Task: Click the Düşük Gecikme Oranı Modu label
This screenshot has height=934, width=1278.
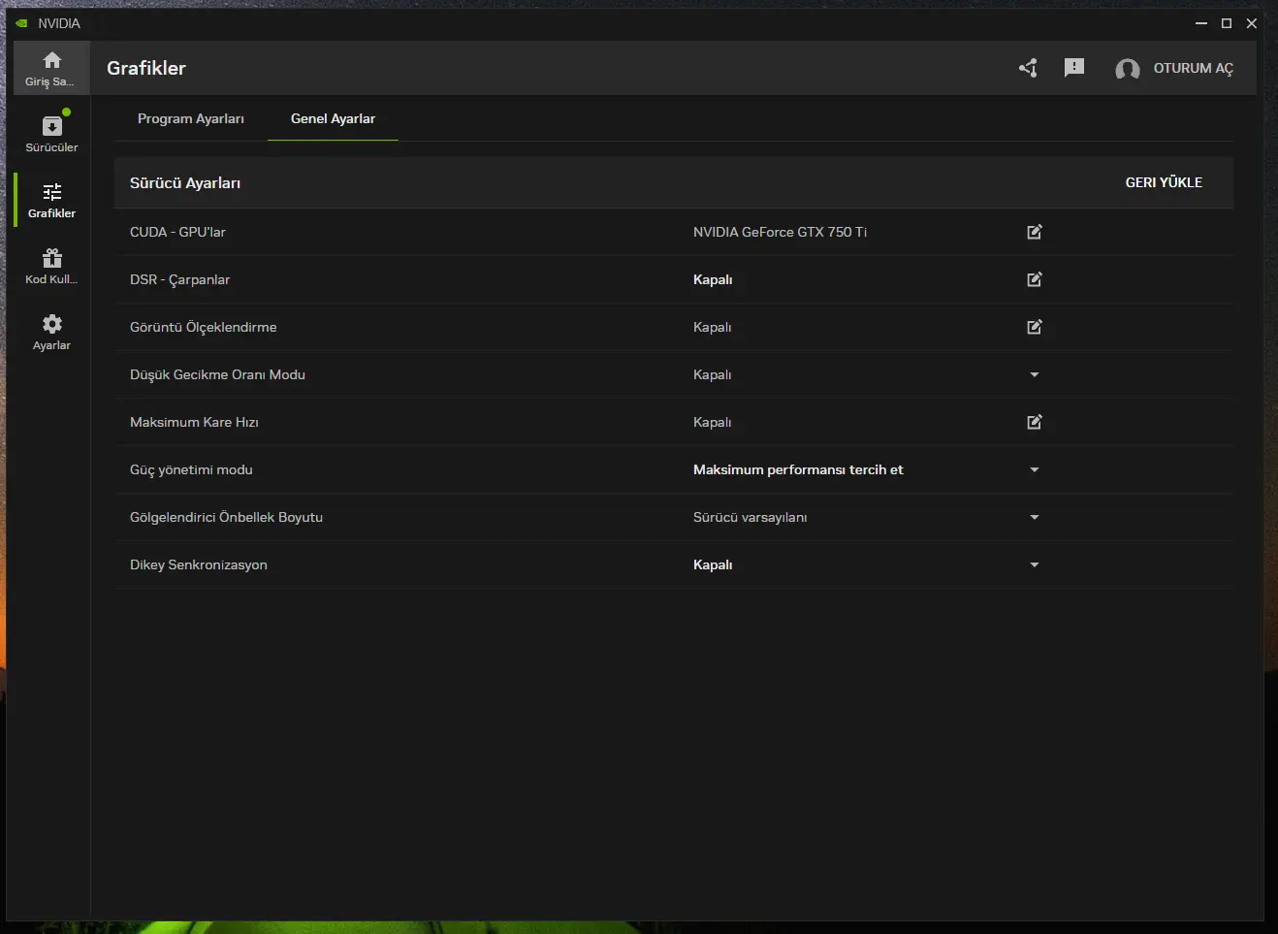Action: (217, 374)
